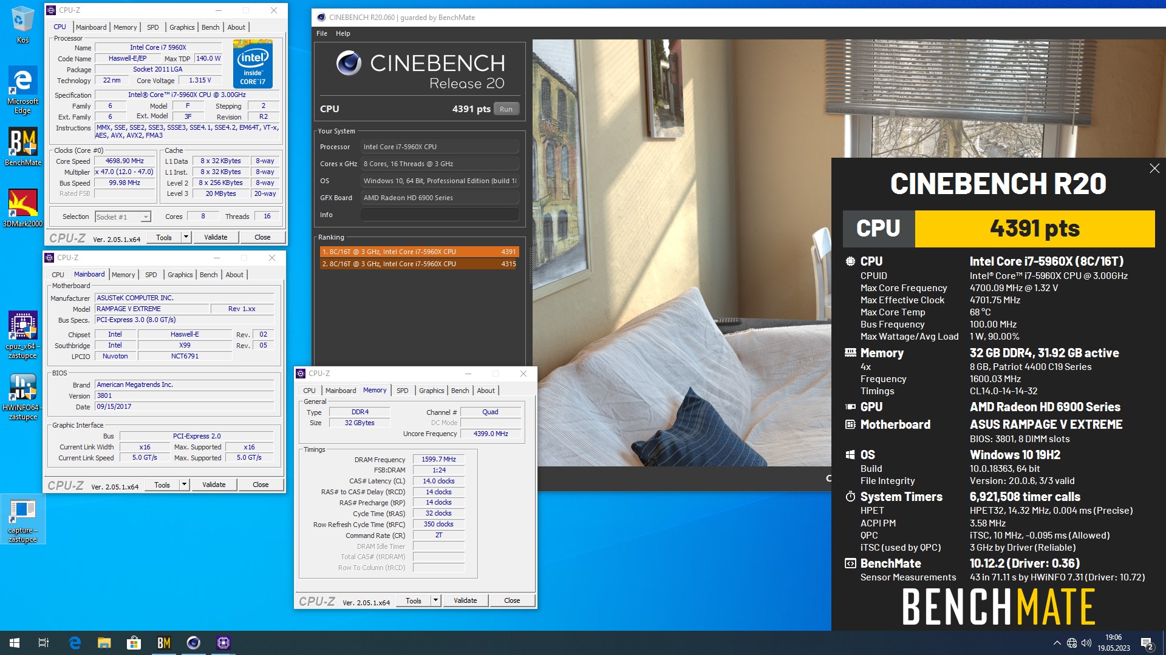Open the capture shortcut on the desktop

(22, 520)
